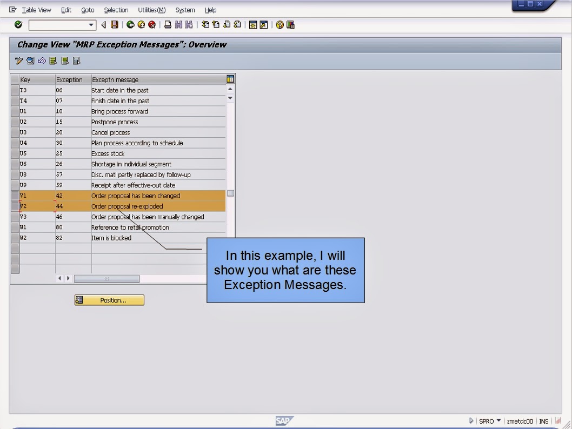
Task: Click the Find binoculars icon
Action: point(178,25)
